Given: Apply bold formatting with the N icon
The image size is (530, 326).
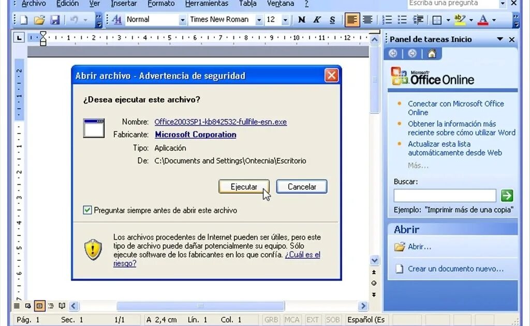Looking at the screenshot, I should (x=301, y=20).
